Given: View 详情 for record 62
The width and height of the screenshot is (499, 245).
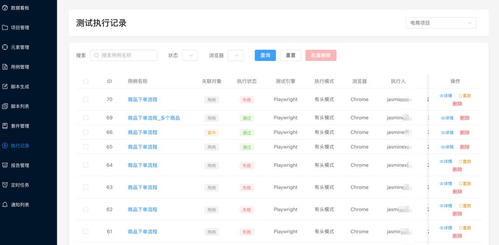Looking at the screenshot, I should (446, 206).
